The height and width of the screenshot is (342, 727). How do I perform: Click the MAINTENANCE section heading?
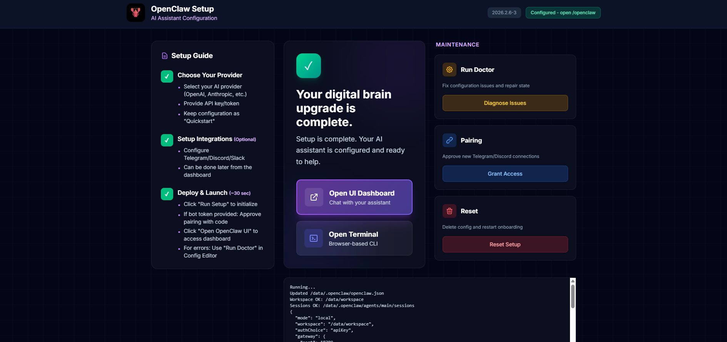tap(458, 45)
